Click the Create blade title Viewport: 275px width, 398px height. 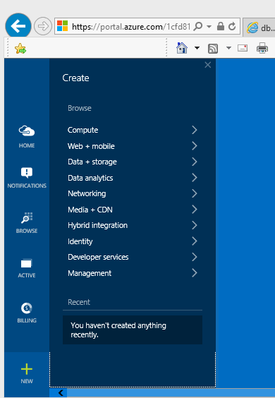click(x=75, y=78)
